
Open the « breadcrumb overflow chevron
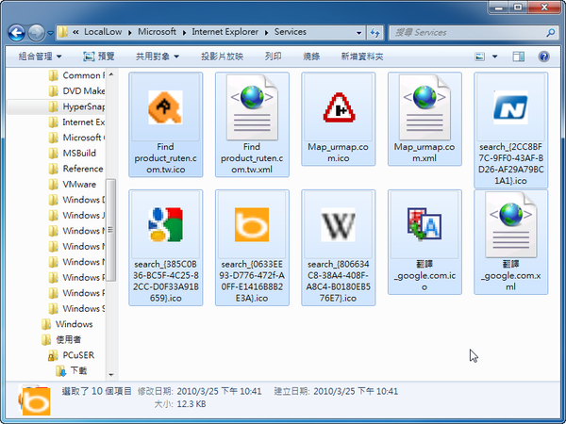(75, 32)
